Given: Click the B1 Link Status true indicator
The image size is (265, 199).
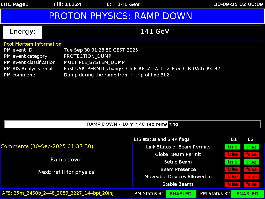Looking at the screenshot, I should 232,147.
